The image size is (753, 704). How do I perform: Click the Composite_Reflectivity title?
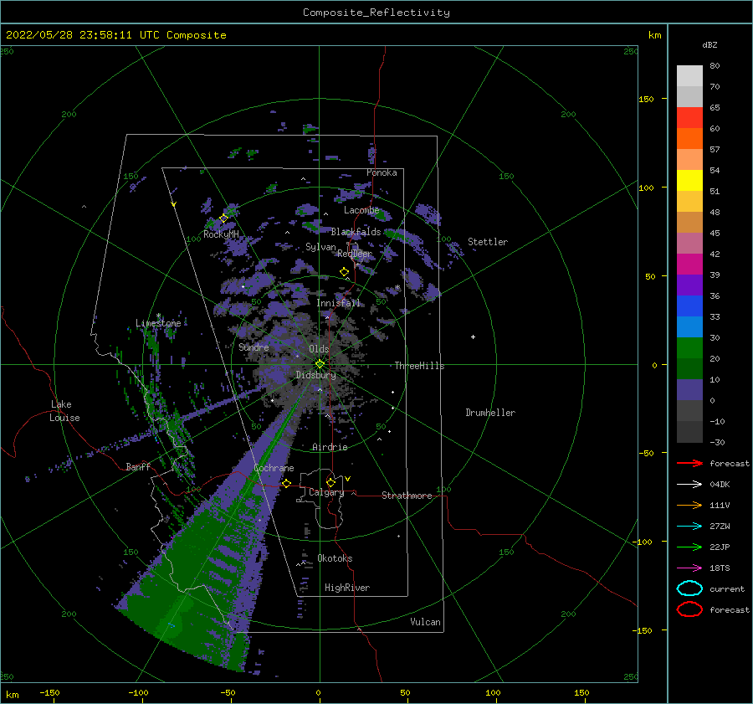(x=376, y=13)
